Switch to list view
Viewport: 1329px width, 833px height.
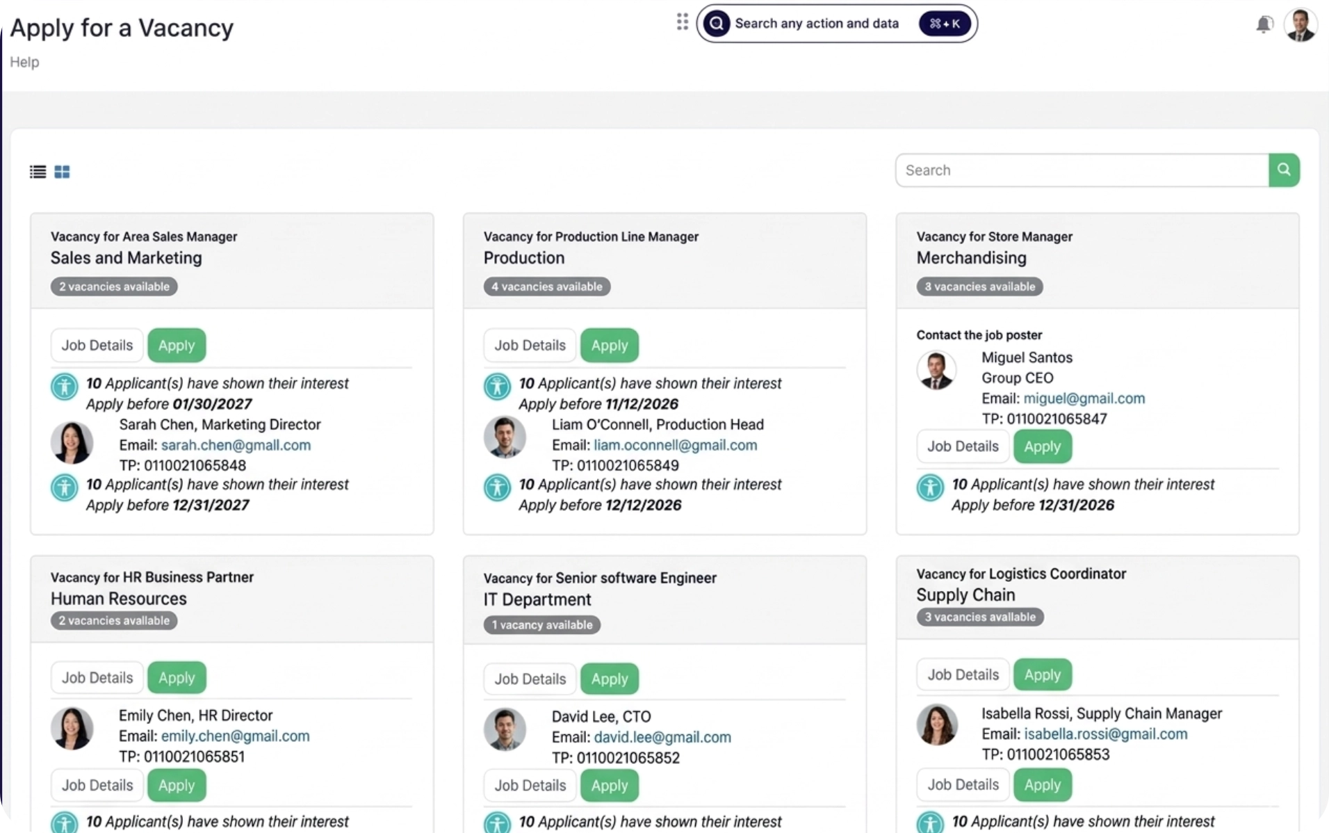37,172
